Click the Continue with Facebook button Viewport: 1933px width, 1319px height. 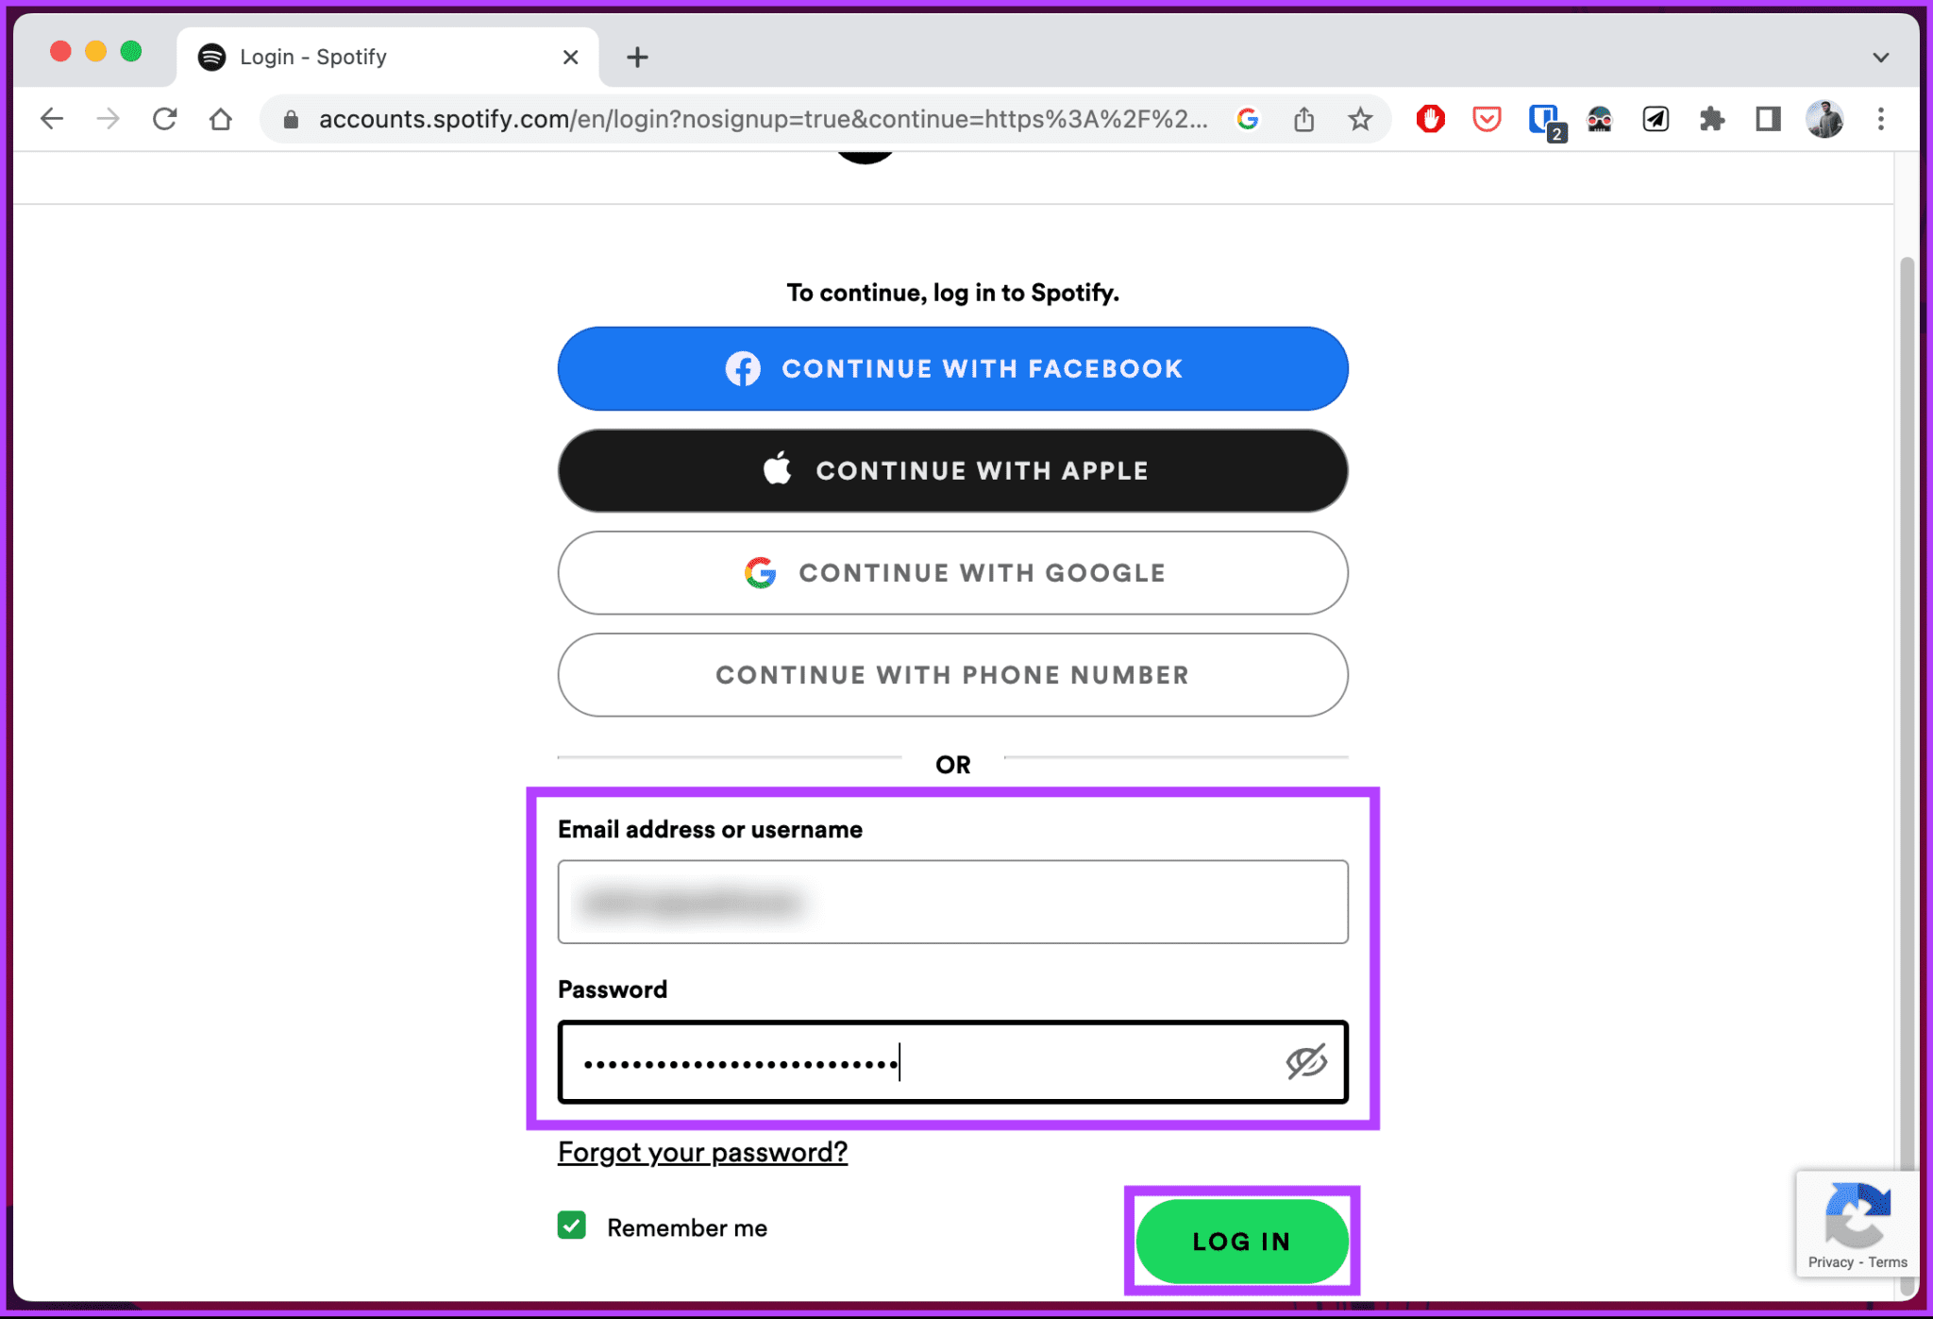(x=951, y=368)
